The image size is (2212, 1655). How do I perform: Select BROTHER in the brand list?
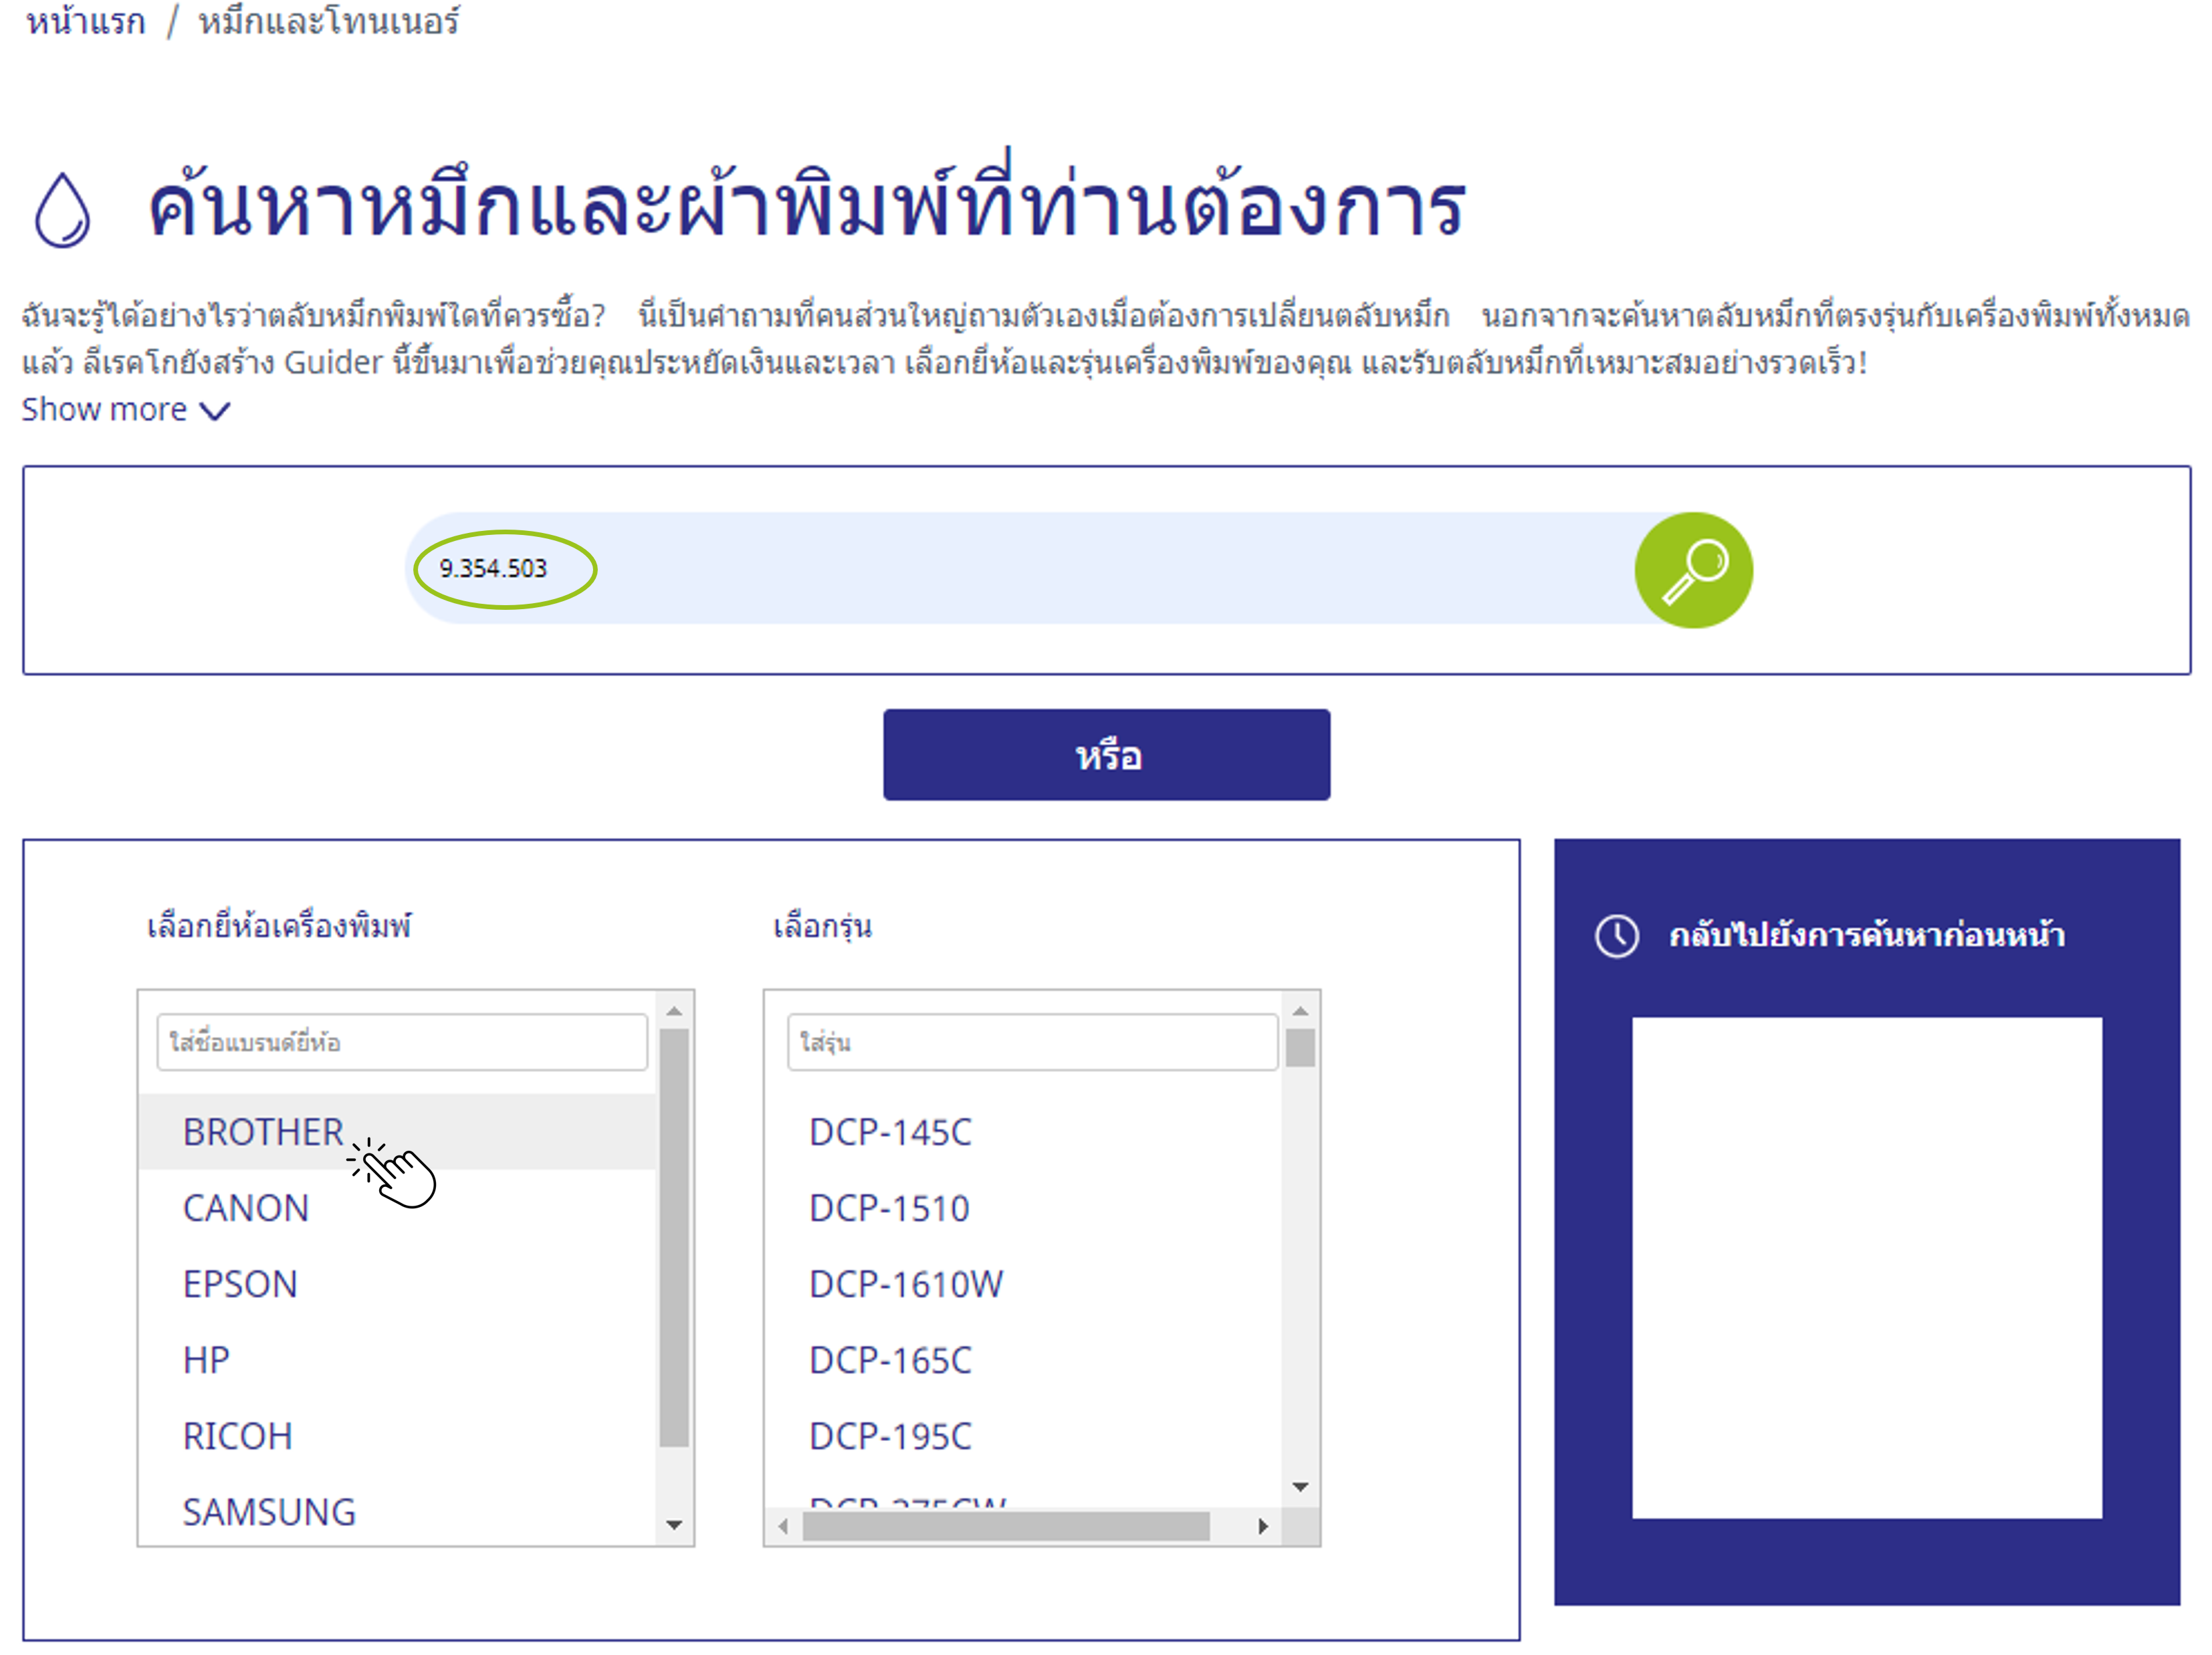[397, 1131]
